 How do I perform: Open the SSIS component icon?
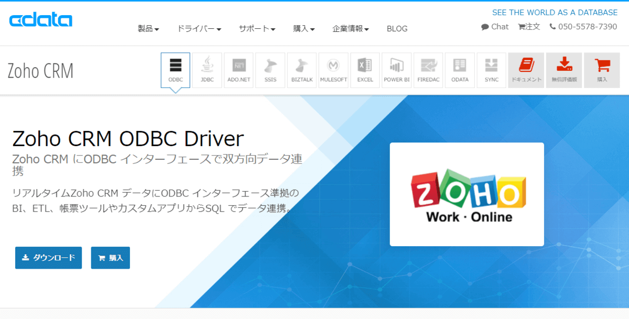coord(270,70)
